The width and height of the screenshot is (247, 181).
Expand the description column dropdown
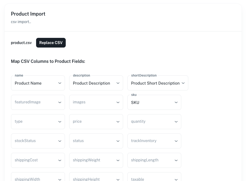96,83
